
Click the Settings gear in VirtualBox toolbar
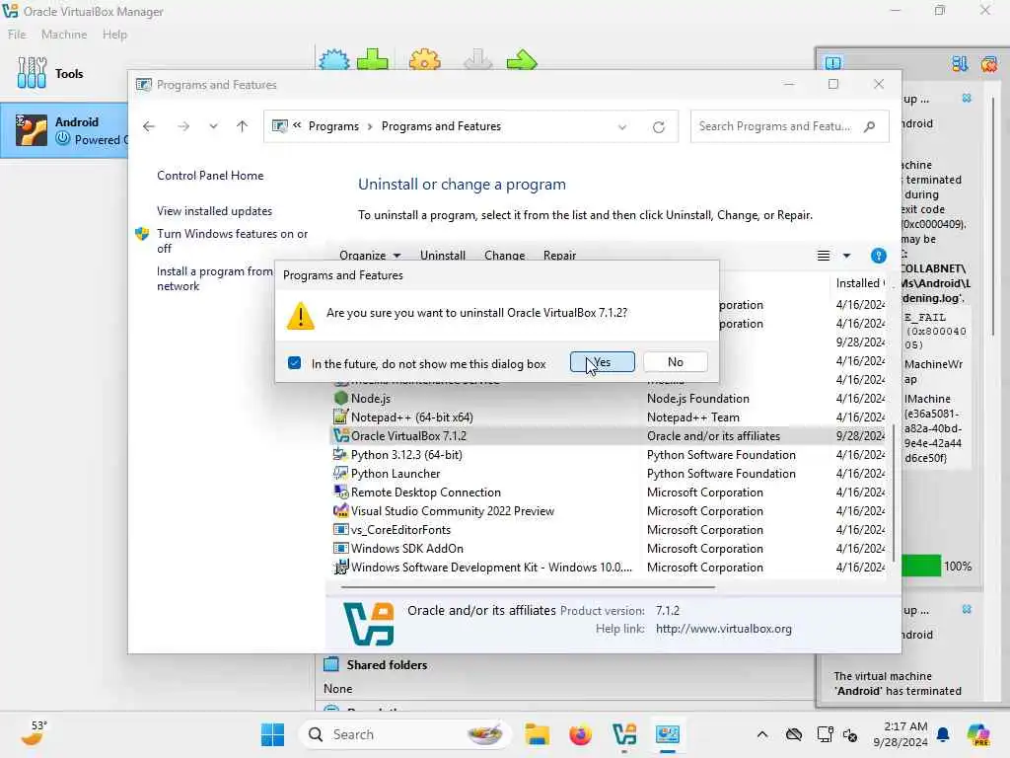[x=425, y=60]
